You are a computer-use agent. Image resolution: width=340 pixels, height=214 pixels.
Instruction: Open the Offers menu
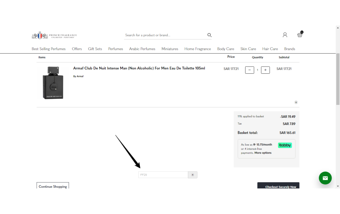pos(77,49)
